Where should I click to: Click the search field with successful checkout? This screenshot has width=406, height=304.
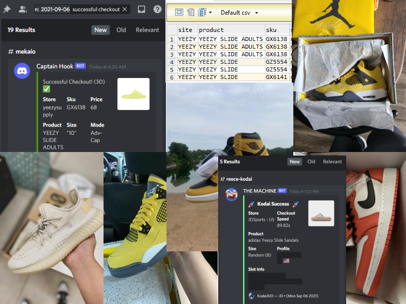(x=82, y=9)
